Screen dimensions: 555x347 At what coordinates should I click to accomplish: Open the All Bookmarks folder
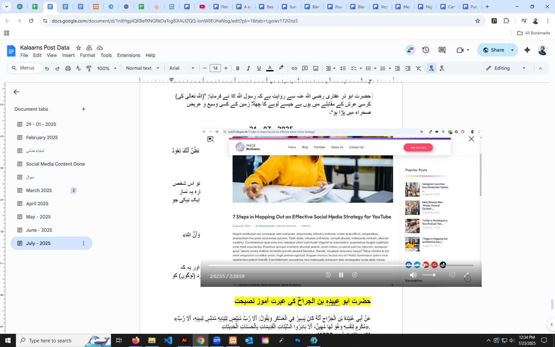tap(534, 33)
